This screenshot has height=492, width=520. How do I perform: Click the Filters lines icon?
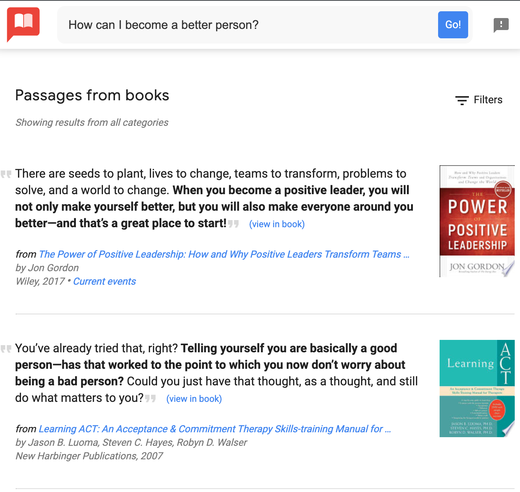[x=462, y=100]
